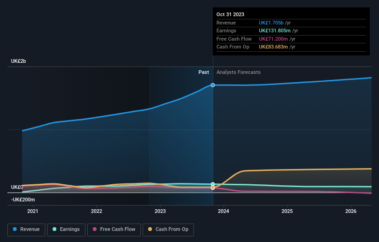Click the 2021 x-axis label
Screen dimensions: 379x242
point(33,211)
